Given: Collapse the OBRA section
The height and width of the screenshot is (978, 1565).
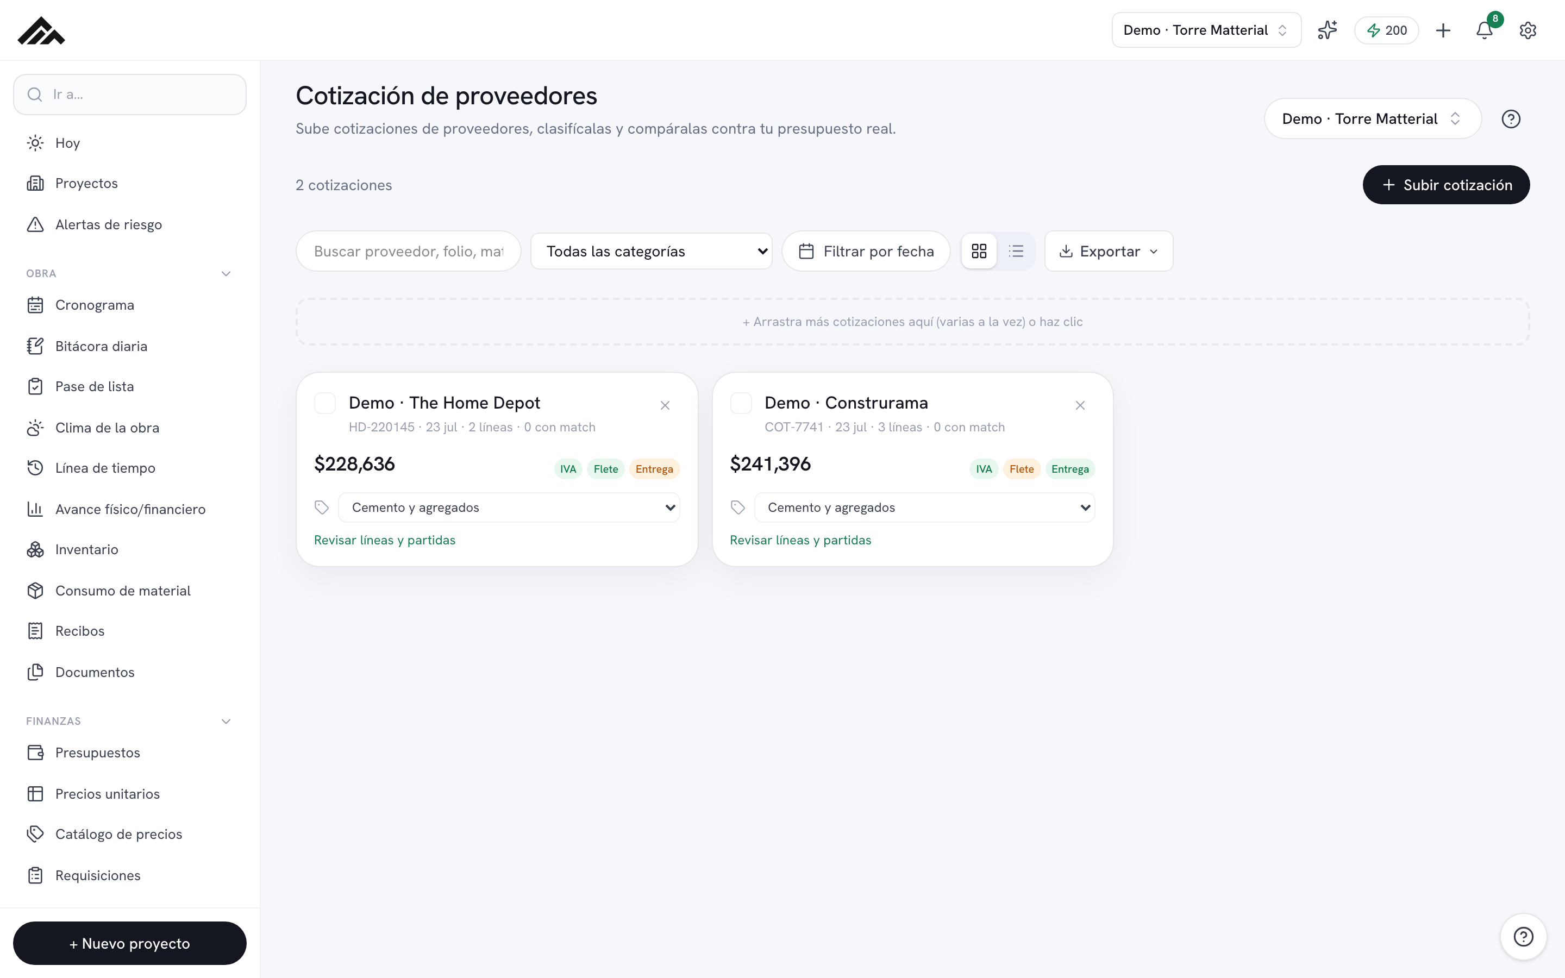Looking at the screenshot, I should click(226, 274).
